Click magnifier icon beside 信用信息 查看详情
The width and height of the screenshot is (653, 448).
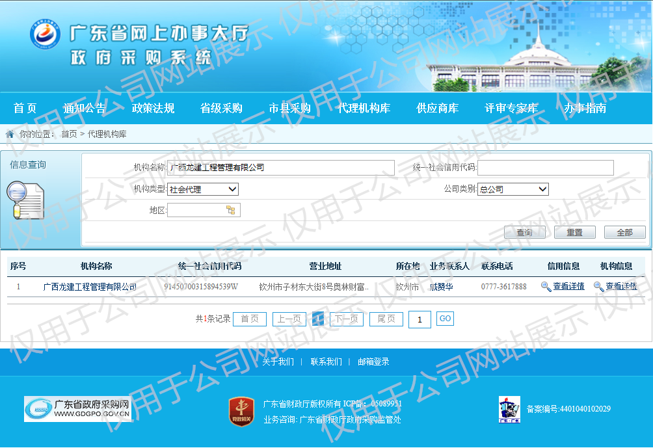[x=546, y=287]
